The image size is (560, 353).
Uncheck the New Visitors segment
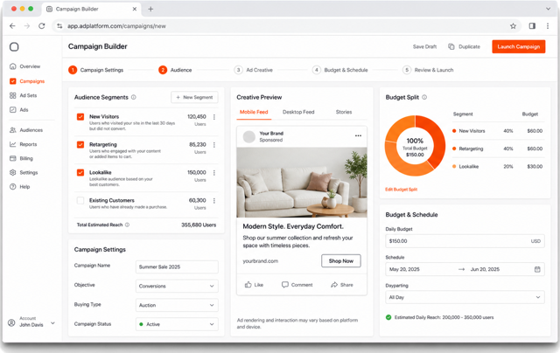point(80,116)
